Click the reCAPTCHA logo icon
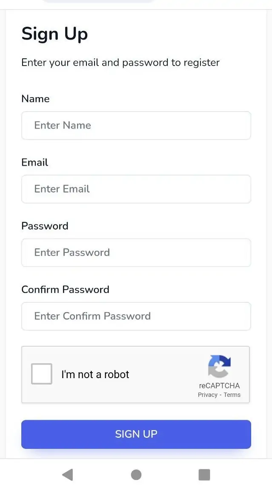272x491 pixels. pos(219,366)
